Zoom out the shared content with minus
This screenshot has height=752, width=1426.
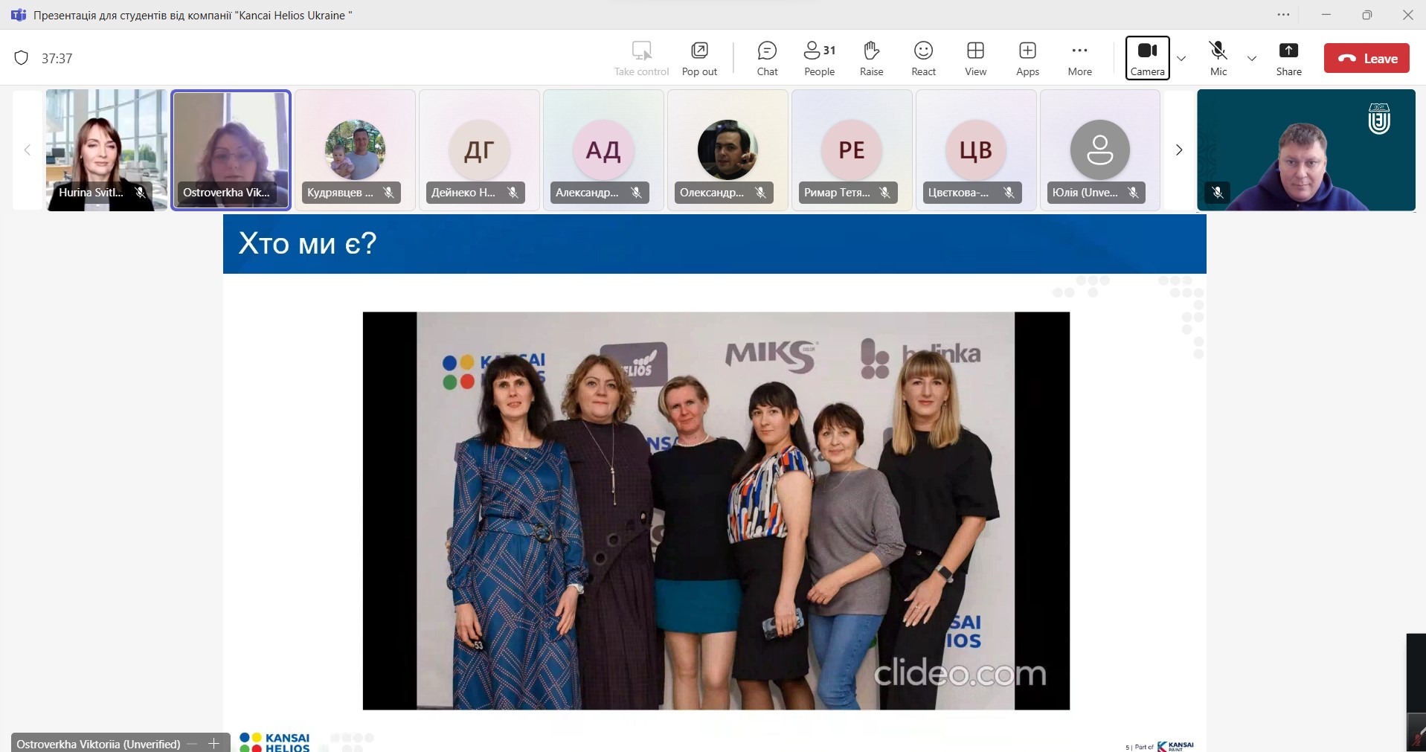tap(193, 744)
